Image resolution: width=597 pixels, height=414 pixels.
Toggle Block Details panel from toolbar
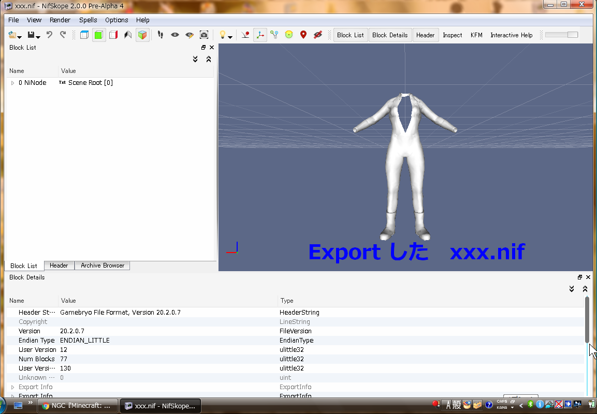point(390,35)
